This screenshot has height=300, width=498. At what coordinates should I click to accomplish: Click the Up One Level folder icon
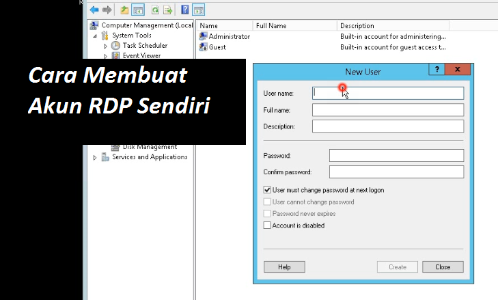[124, 10]
